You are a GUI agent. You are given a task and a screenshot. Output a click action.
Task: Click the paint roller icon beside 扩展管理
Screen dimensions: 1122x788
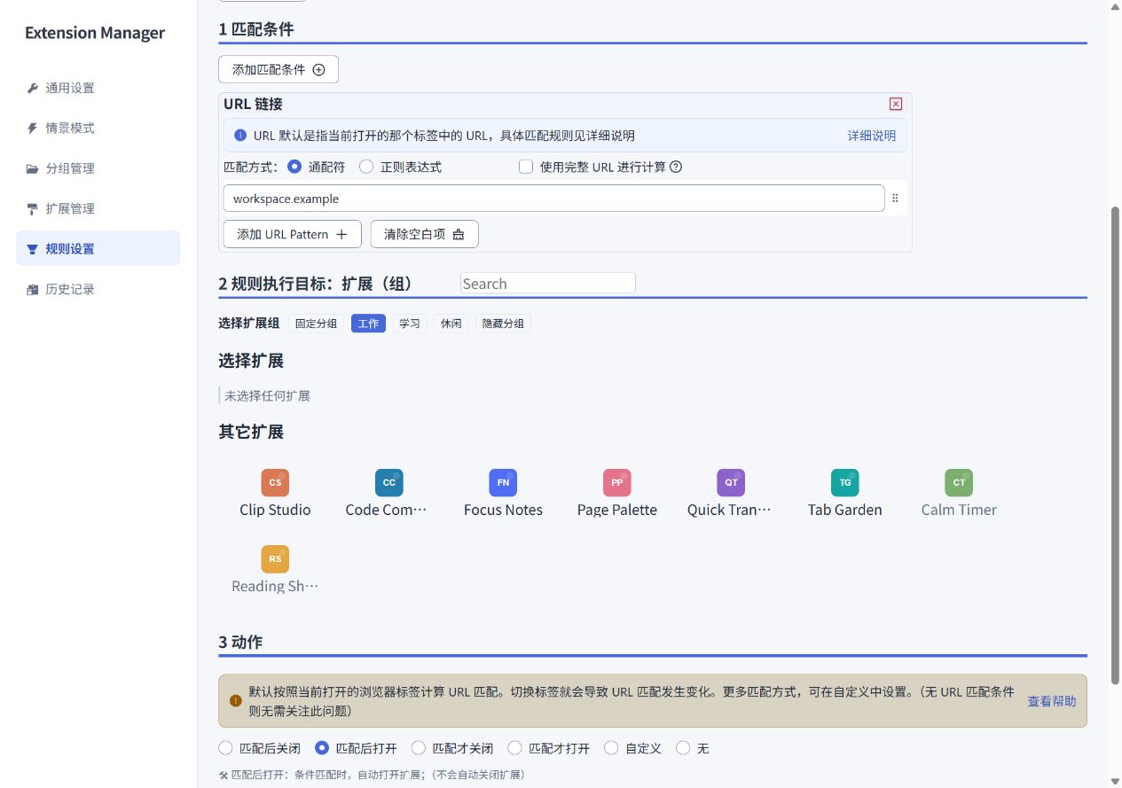click(33, 209)
